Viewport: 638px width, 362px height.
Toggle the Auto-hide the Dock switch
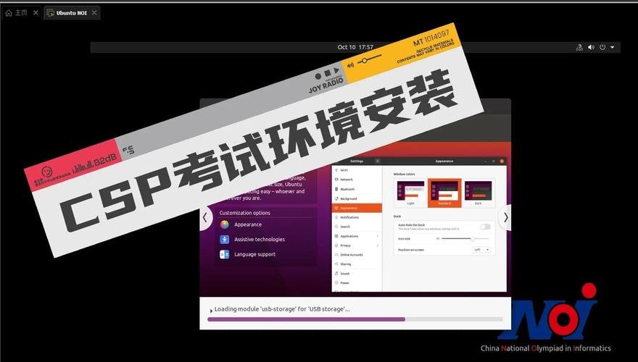tap(485, 227)
